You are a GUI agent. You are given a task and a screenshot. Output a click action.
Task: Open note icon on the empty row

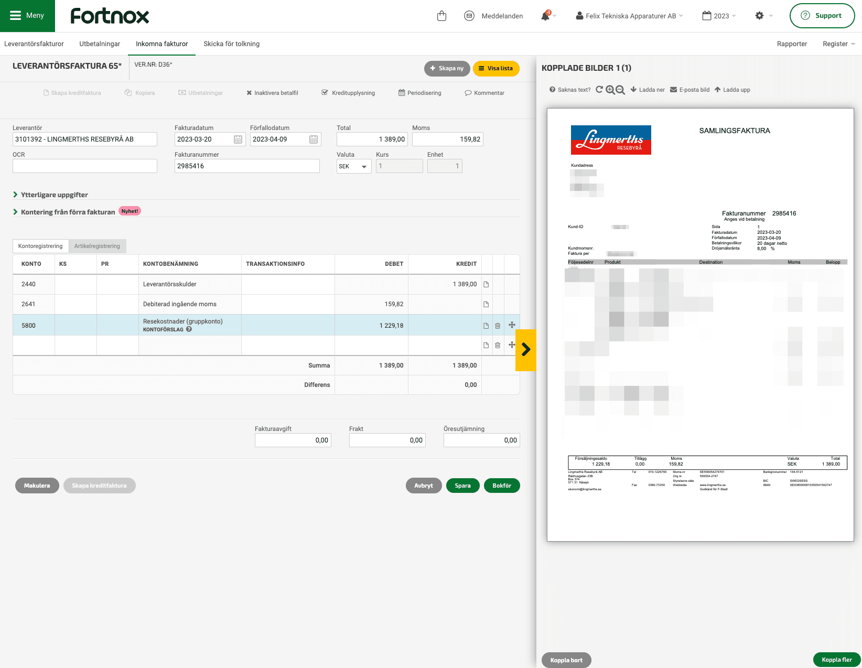point(486,345)
